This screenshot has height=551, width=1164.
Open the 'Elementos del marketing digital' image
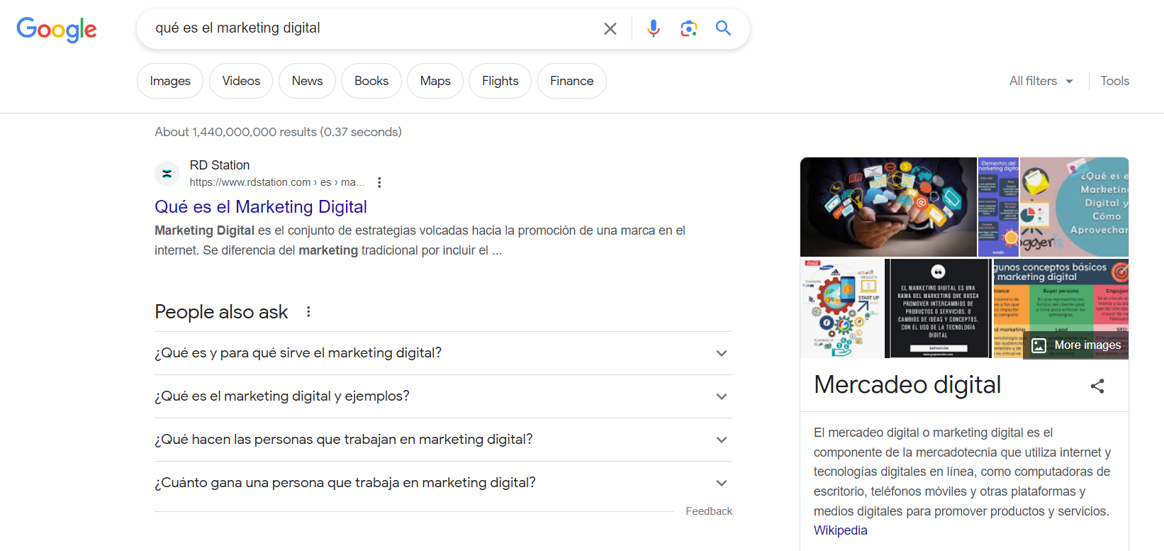coord(998,207)
